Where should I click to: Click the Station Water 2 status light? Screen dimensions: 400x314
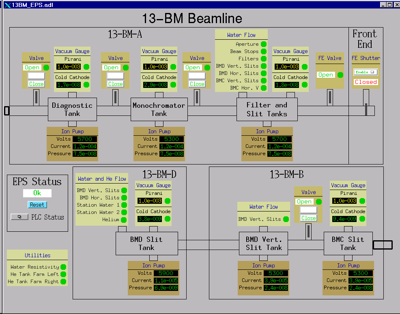click(x=124, y=212)
